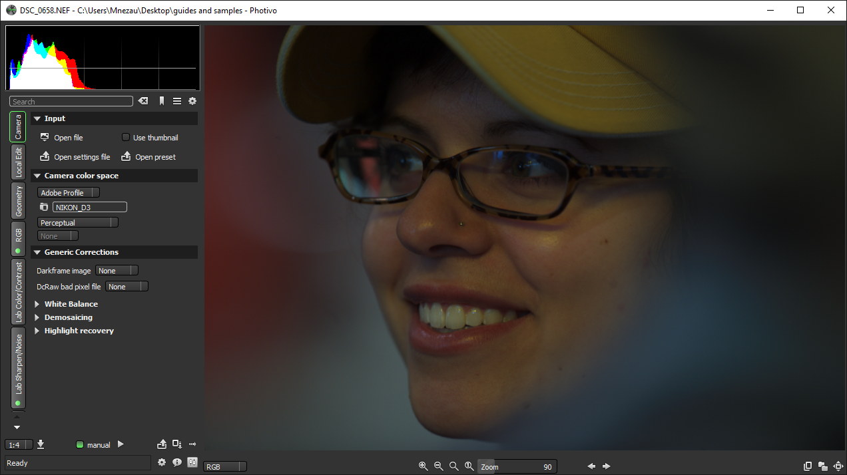The height and width of the screenshot is (475, 847).
Task: Toggle the Use thumbnail checkbox
Action: [x=126, y=137]
